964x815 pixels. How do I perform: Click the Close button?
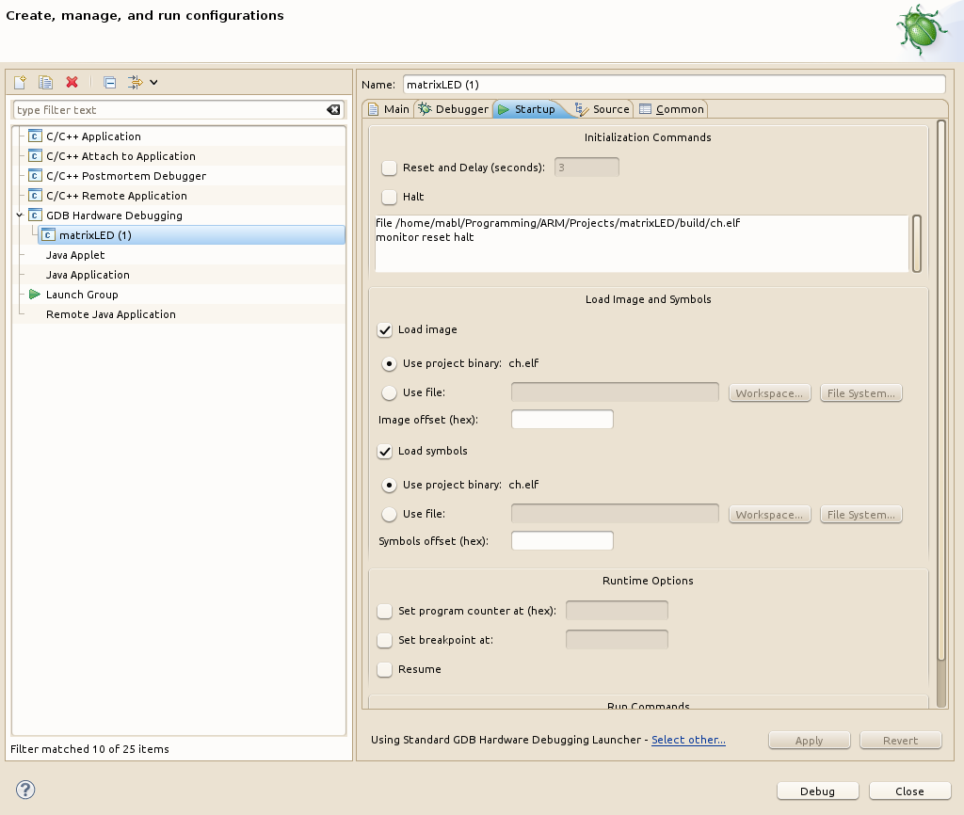910,791
